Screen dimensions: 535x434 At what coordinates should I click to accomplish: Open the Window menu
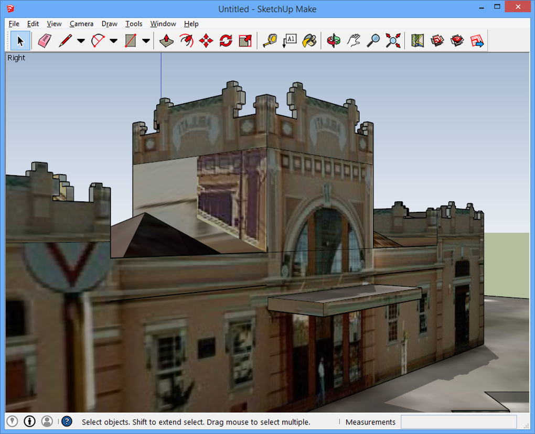[163, 24]
